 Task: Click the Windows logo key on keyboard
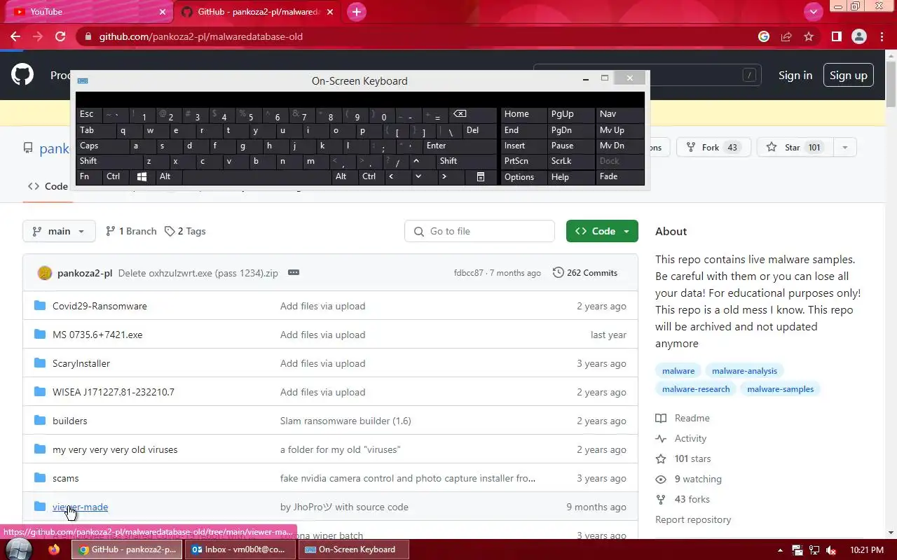click(x=142, y=177)
